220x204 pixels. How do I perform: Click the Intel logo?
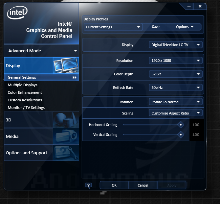click(x=17, y=13)
